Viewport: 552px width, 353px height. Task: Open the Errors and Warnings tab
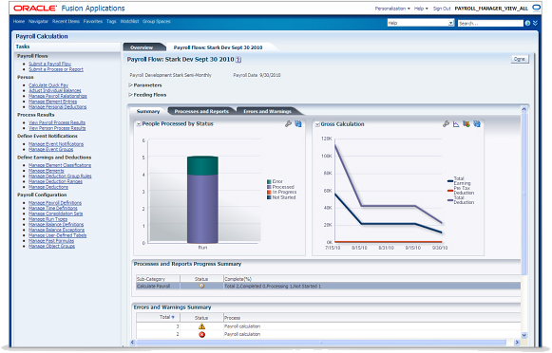click(x=268, y=111)
